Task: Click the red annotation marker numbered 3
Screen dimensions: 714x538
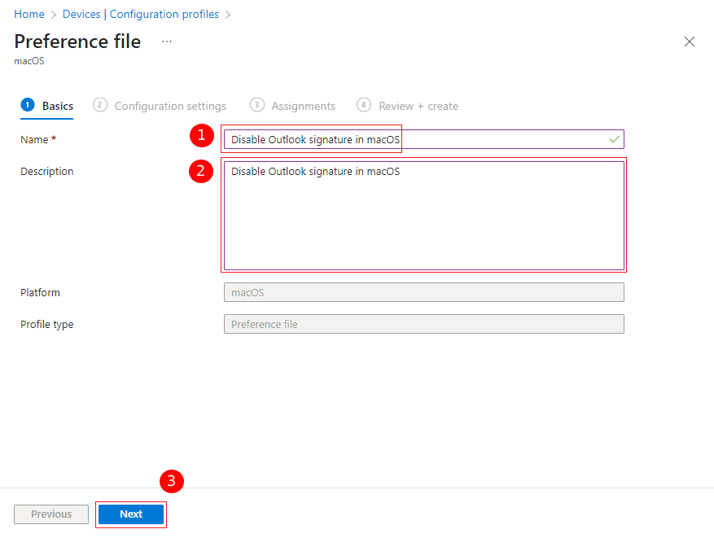Action: click(x=171, y=481)
